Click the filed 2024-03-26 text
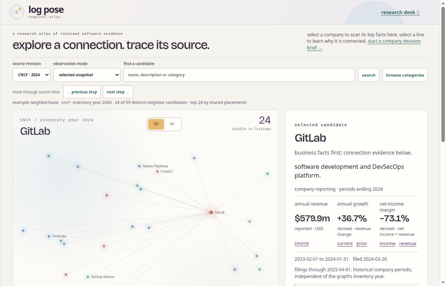 pyautogui.click(x=370, y=259)
